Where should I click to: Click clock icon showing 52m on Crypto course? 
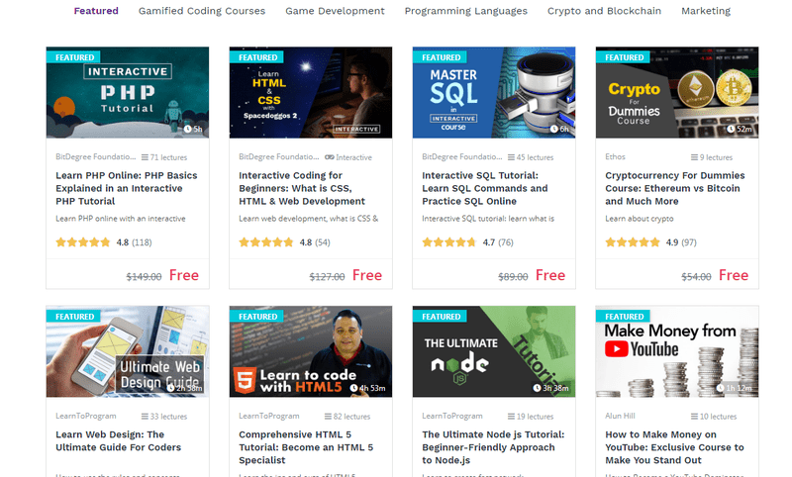(731, 130)
